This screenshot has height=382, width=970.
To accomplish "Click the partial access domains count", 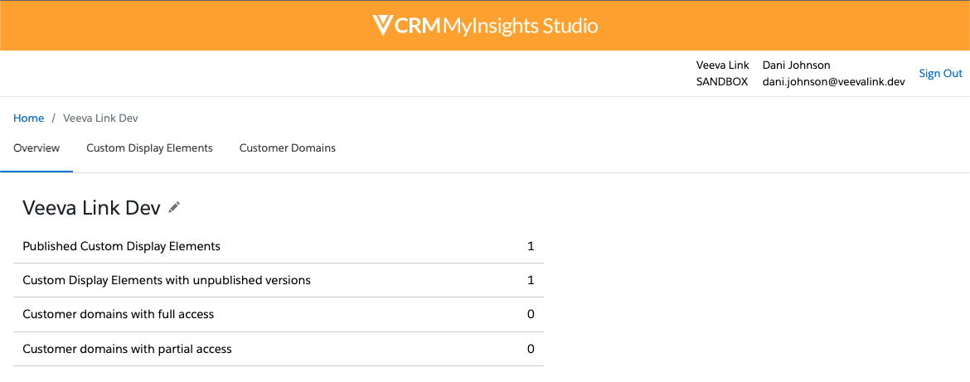I will [531, 349].
